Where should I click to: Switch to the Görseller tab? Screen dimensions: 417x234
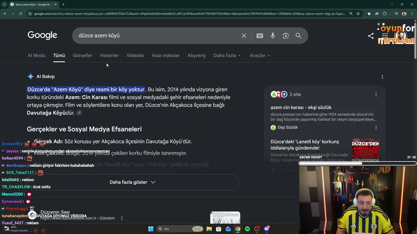click(x=82, y=55)
